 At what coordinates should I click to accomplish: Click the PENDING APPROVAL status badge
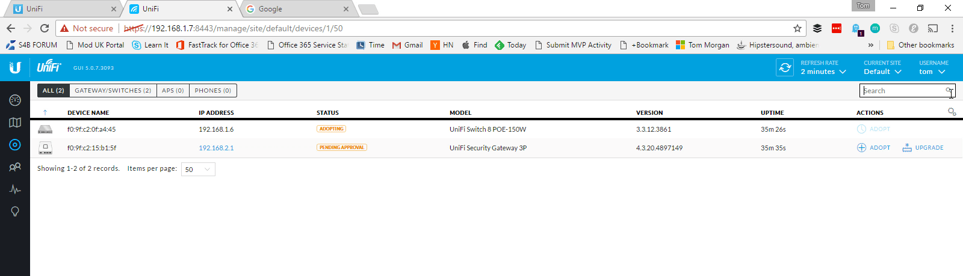[342, 147]
